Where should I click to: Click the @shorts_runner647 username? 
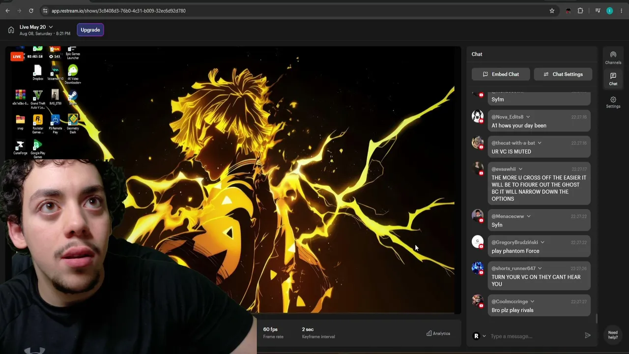(514, 268)
